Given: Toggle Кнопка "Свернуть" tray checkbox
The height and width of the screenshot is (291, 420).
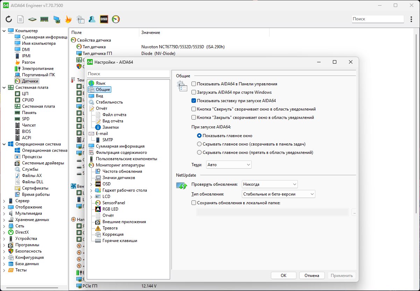Looking at the screenshot, I should (194, 109).
